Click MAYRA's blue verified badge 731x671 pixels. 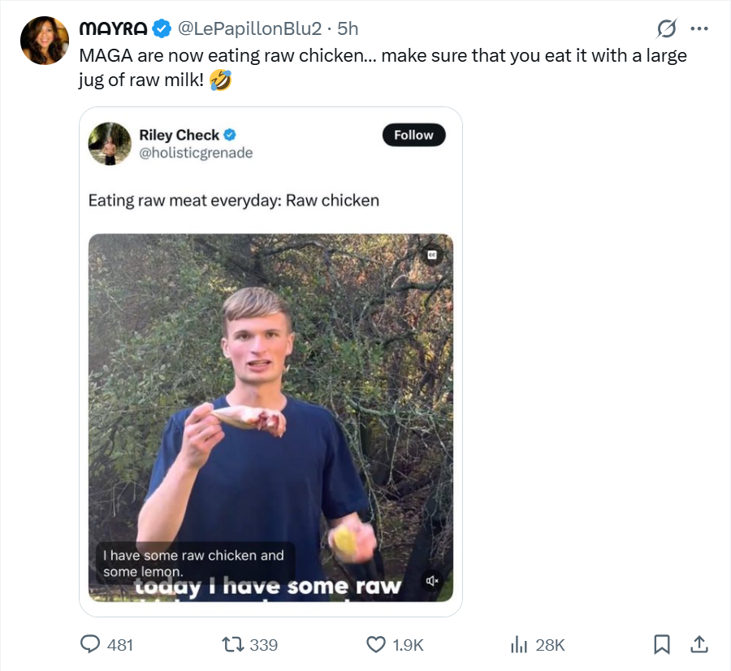tap(162, 28)
